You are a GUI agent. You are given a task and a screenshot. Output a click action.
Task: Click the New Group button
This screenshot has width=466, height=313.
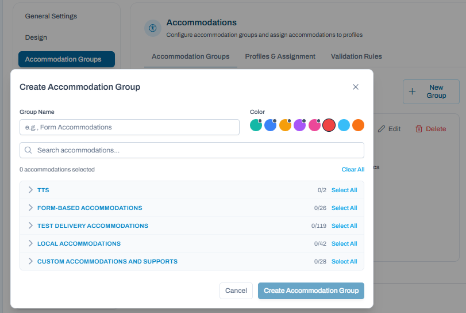[431, 91]
